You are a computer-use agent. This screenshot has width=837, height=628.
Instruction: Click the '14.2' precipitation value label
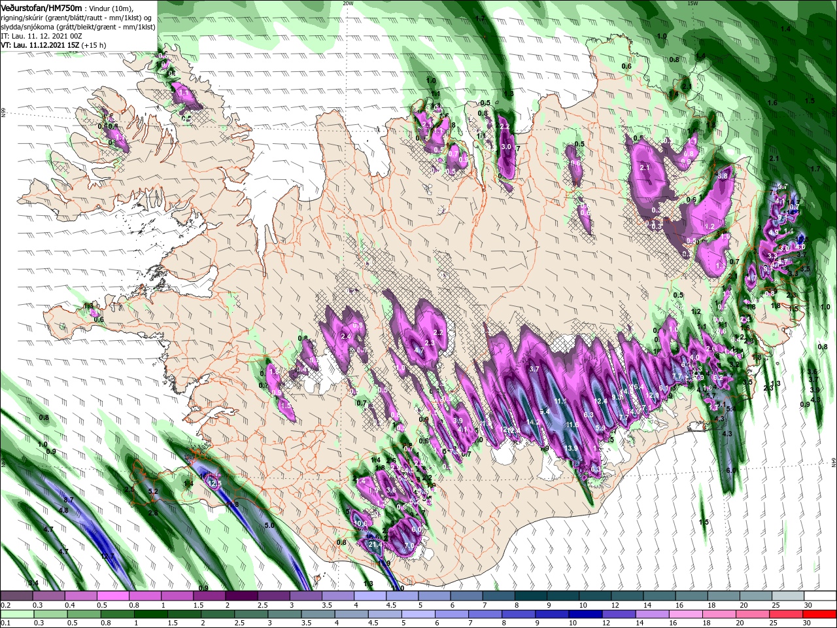tap(533, 422)
